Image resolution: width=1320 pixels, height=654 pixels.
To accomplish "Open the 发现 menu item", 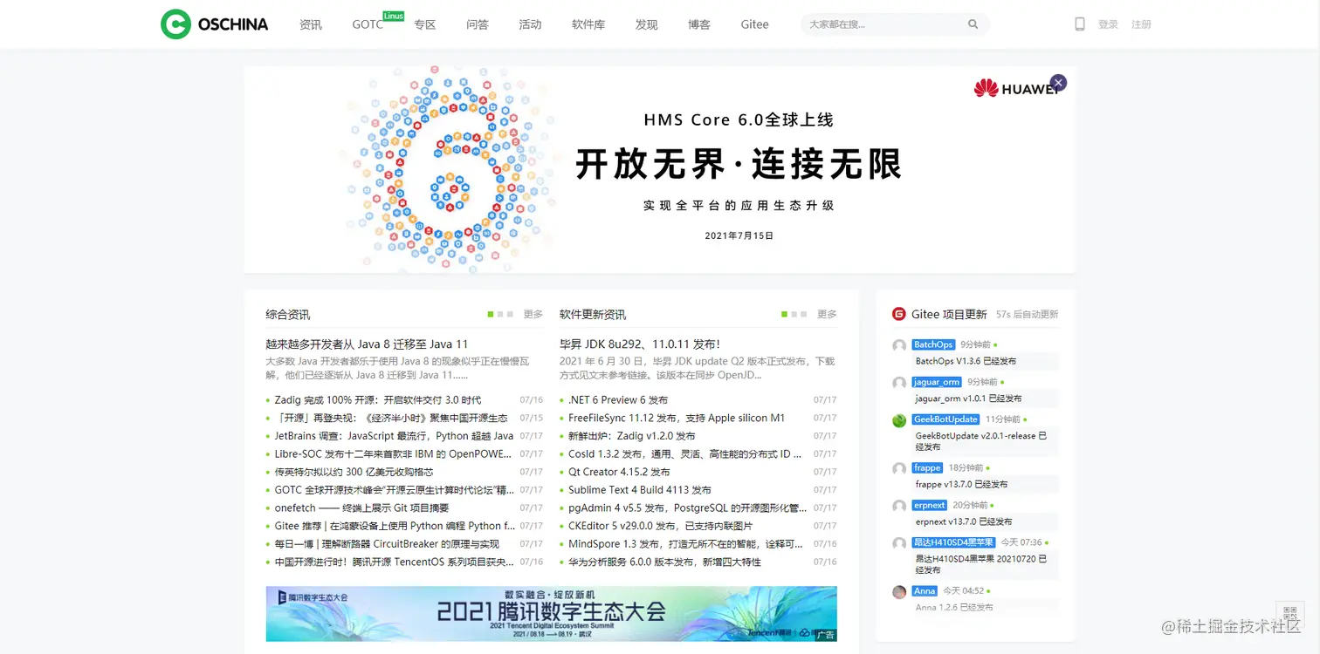I will point(647,24).
